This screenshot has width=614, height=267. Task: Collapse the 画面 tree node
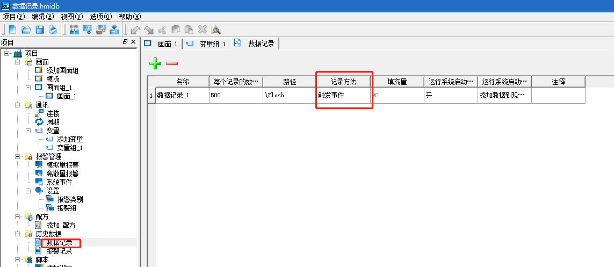pos(17,62)
